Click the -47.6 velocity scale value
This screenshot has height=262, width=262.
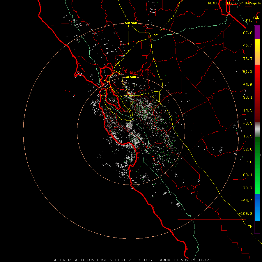tap(247, 162)
